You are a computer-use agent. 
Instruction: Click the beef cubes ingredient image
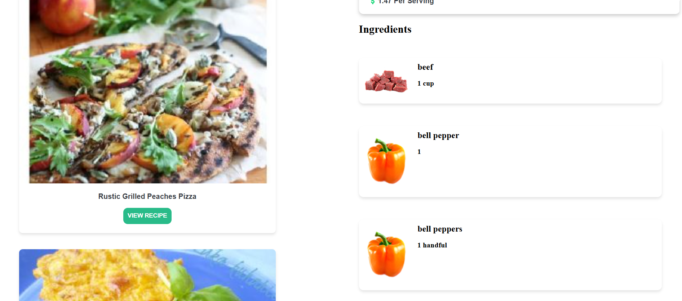386,81
